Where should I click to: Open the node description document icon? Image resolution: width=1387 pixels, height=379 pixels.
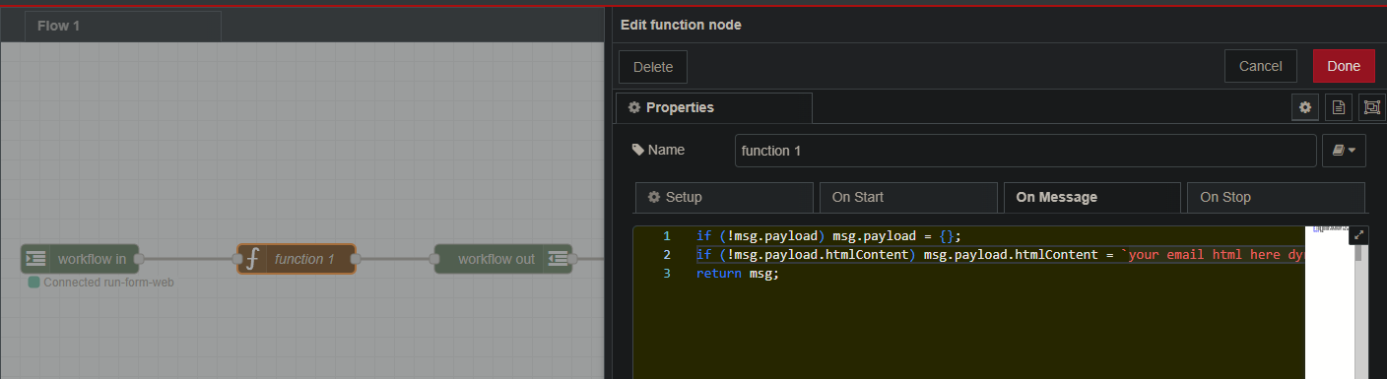click(x=1338, y=107)
